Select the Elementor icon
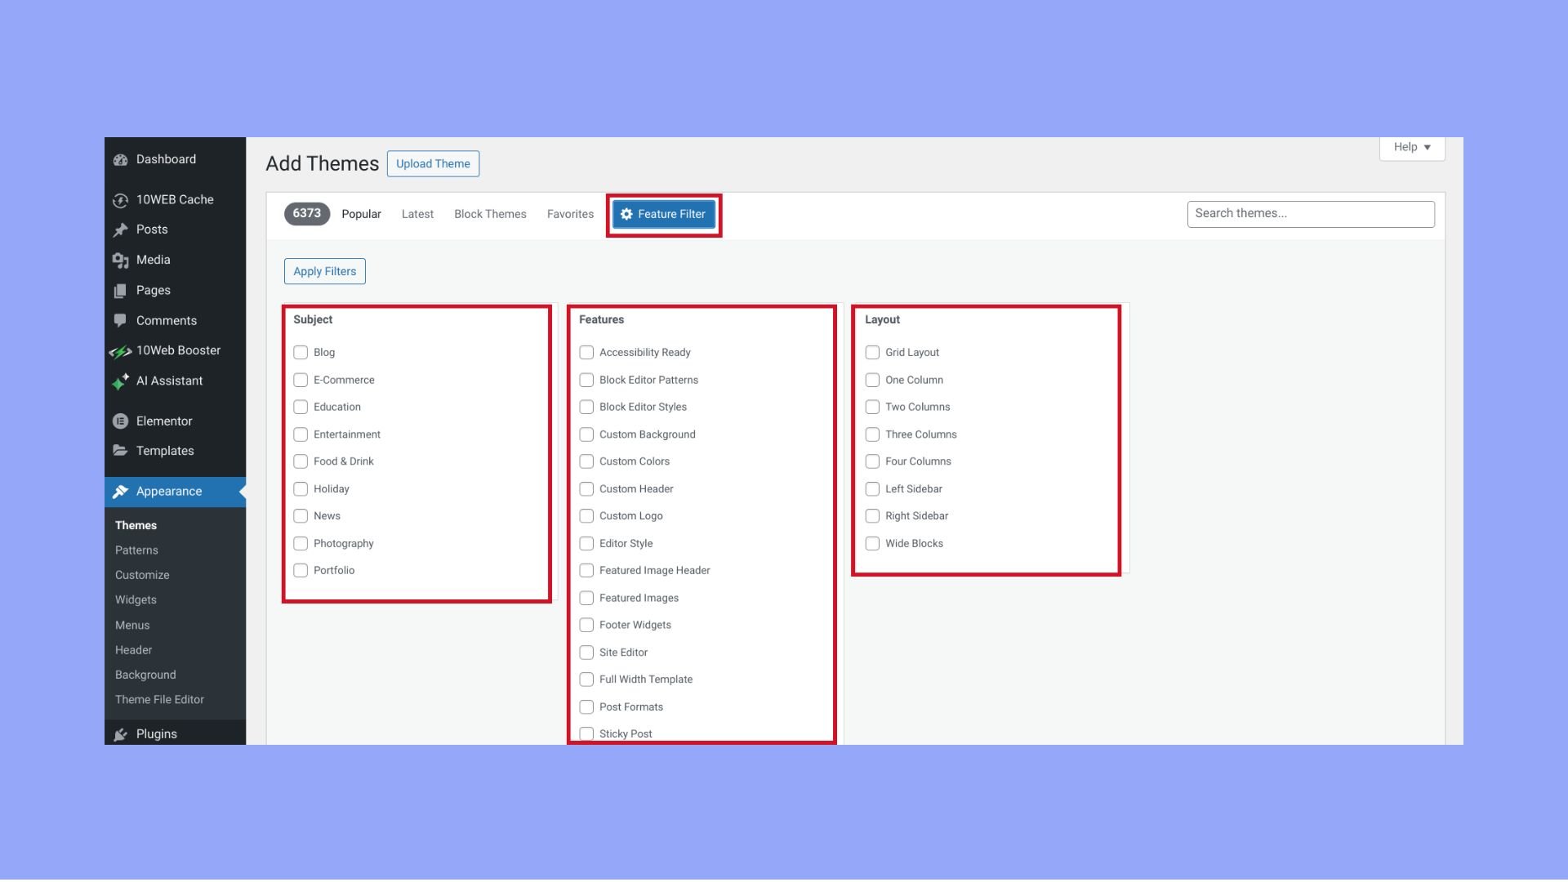 click(x=119, y=421)
